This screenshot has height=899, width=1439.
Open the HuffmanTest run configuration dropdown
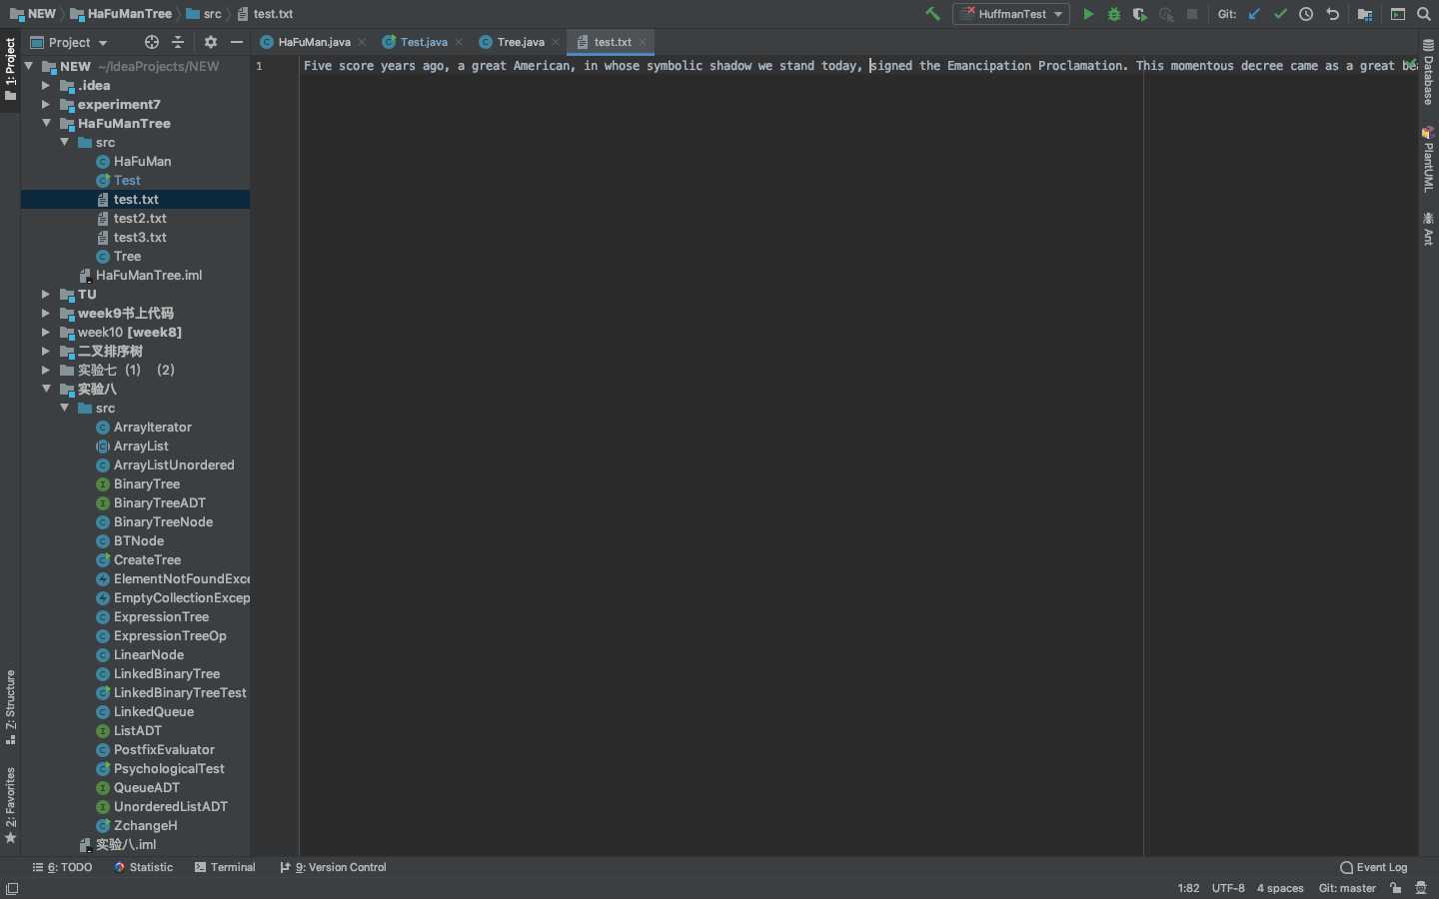point(1010,14)
